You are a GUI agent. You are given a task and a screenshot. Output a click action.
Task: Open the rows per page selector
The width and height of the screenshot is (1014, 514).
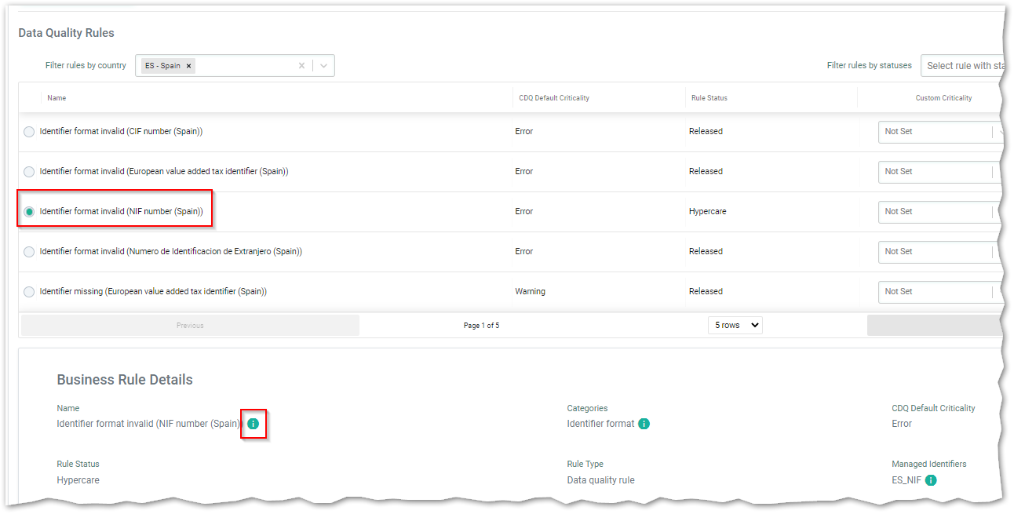(735, 325)
